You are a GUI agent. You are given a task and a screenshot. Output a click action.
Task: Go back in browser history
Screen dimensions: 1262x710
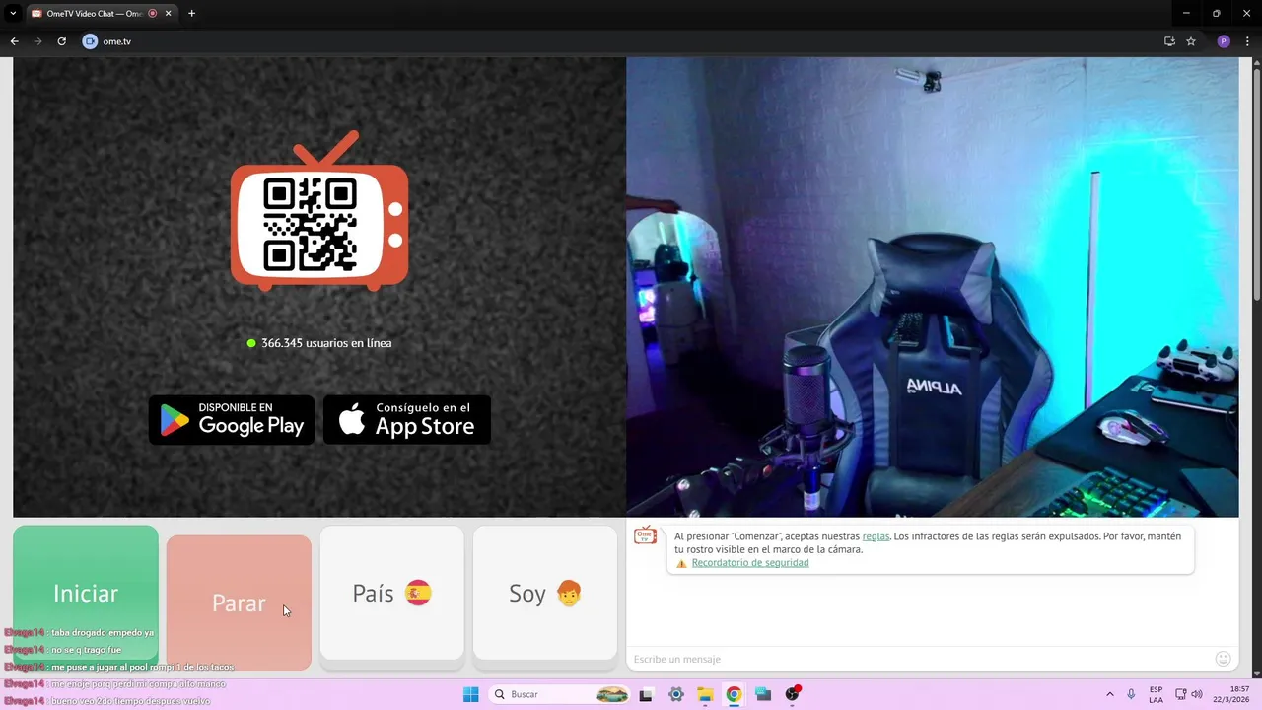[x=15, y=41]
